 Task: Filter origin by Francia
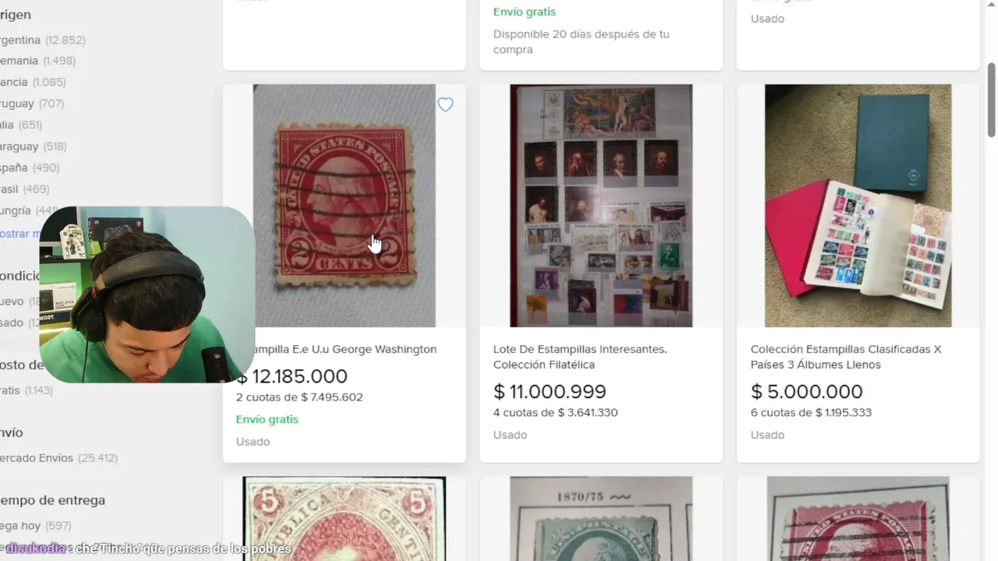coord(16,82)
